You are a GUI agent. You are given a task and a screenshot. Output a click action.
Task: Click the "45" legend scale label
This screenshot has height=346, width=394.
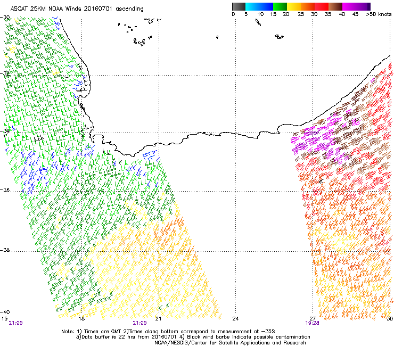pyautogui.click(x=355, y=14)
